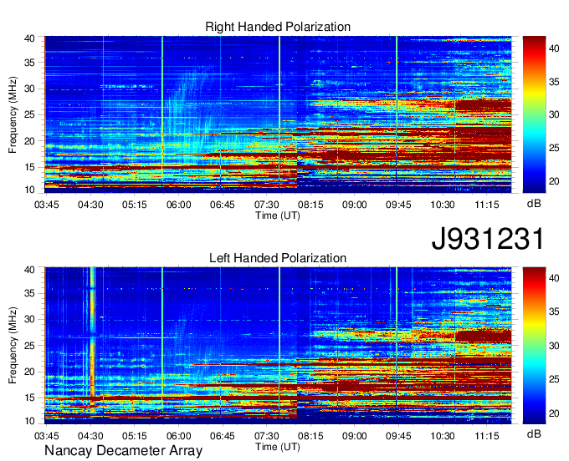
Task: Click the '07:30' time tick of Left Handed plot
Action: (x=266, y=436)
